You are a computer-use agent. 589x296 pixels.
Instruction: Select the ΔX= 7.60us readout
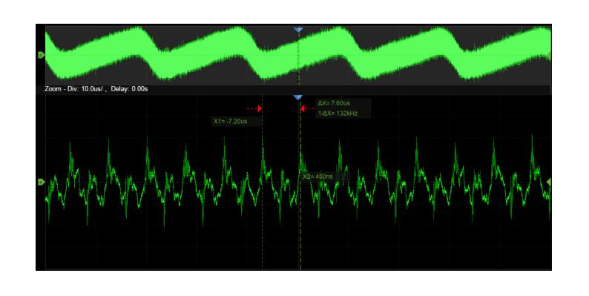point(334,103)
